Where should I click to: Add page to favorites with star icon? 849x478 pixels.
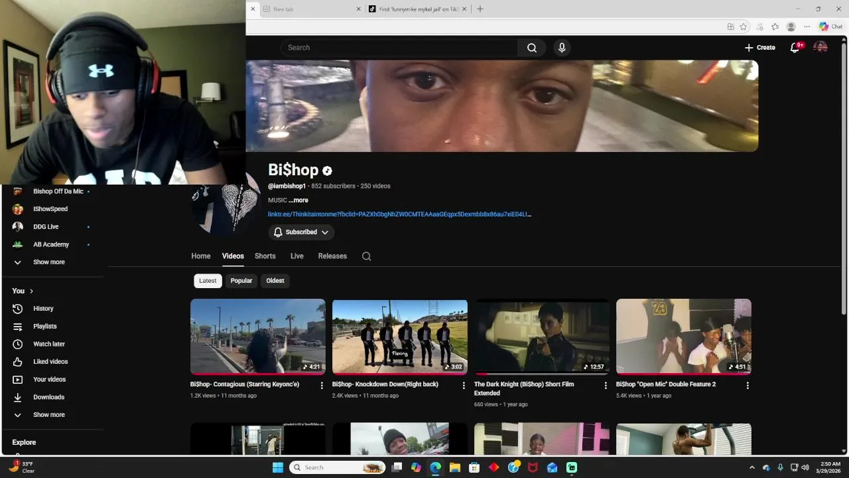pyautogui.click(x=744, y=27)
